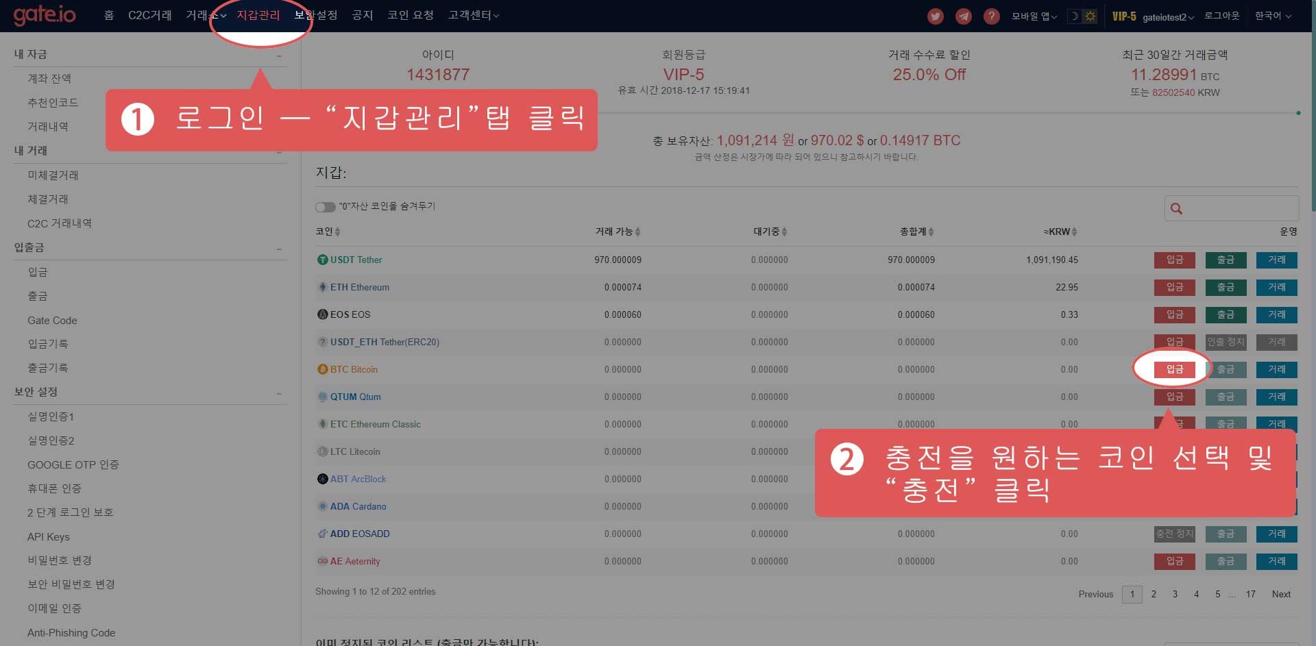This screenshot has width=1316, height=646.
Task: Click the question mark help icon
Action: click(991, 16)
